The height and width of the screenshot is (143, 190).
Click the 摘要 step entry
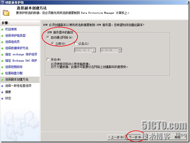[8, 92]
